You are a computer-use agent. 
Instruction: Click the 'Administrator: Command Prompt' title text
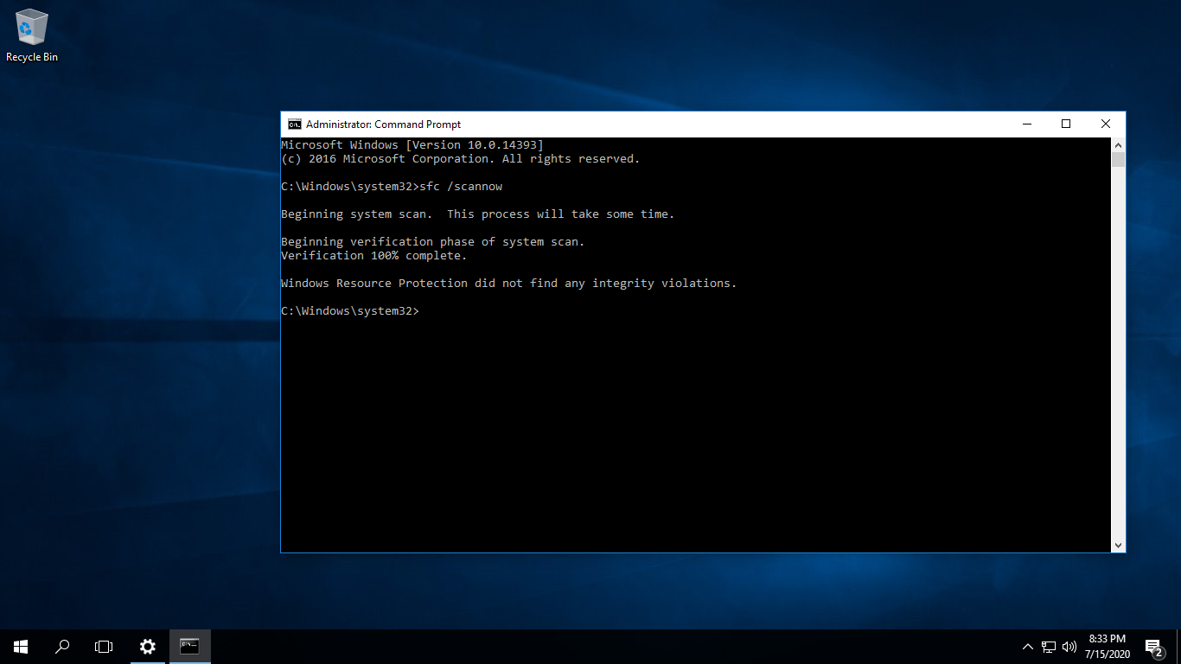tap(383, 124)
